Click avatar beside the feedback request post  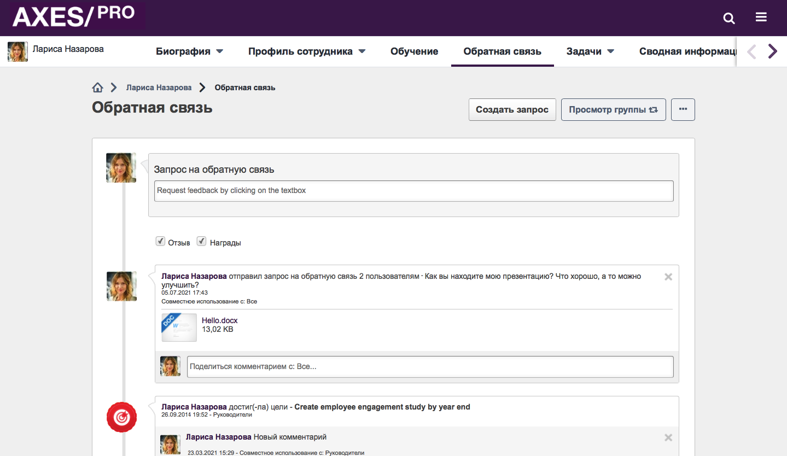(x=121, y=286)
